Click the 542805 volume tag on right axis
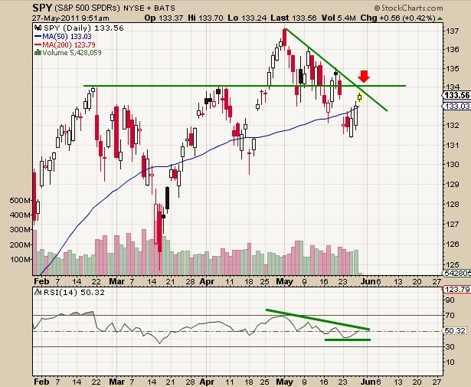This screenshot has width=471, height=387. pyautogui.click(x=456, y=273)
